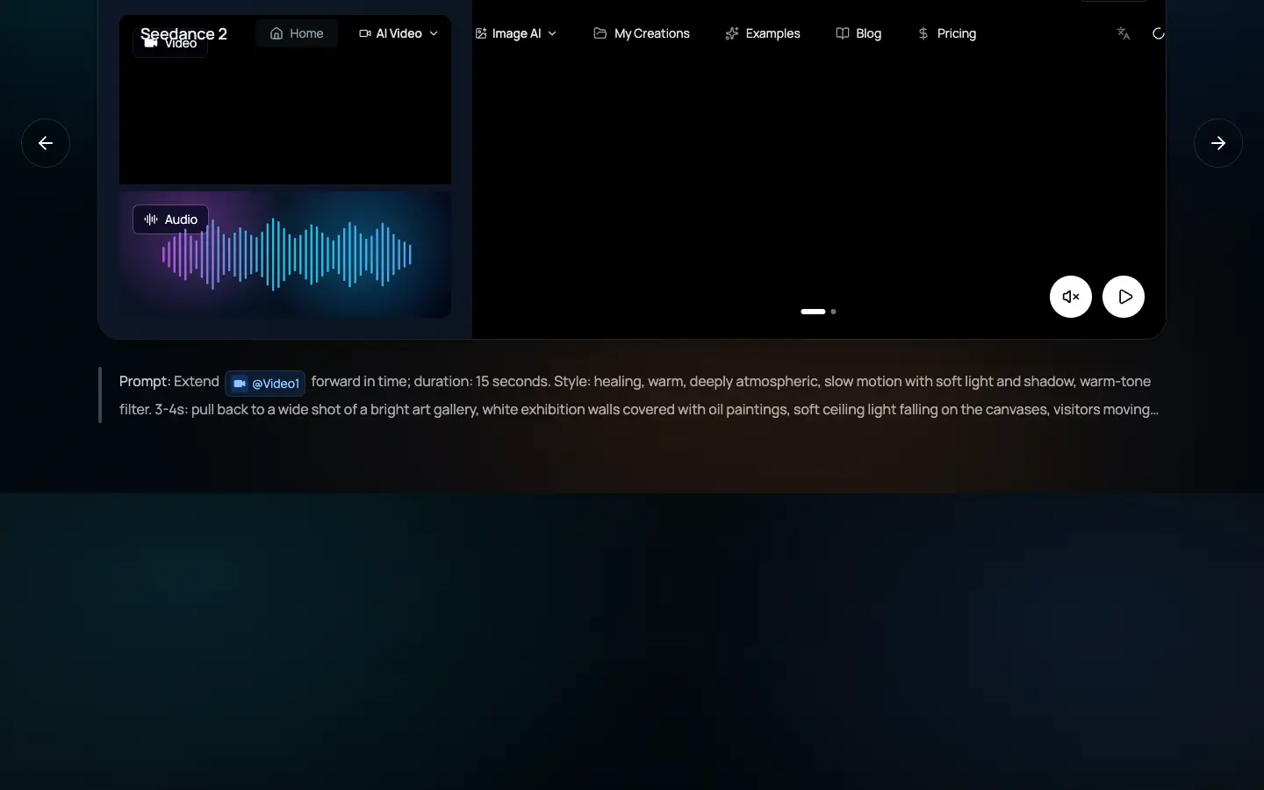Viewport: 1264px width, 790px height.
Task: Open My Creations folder page
Action: pyautogui.click(x=642, y=33)
